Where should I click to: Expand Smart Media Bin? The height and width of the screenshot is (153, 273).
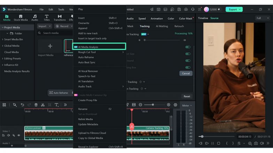click(2, 40)
